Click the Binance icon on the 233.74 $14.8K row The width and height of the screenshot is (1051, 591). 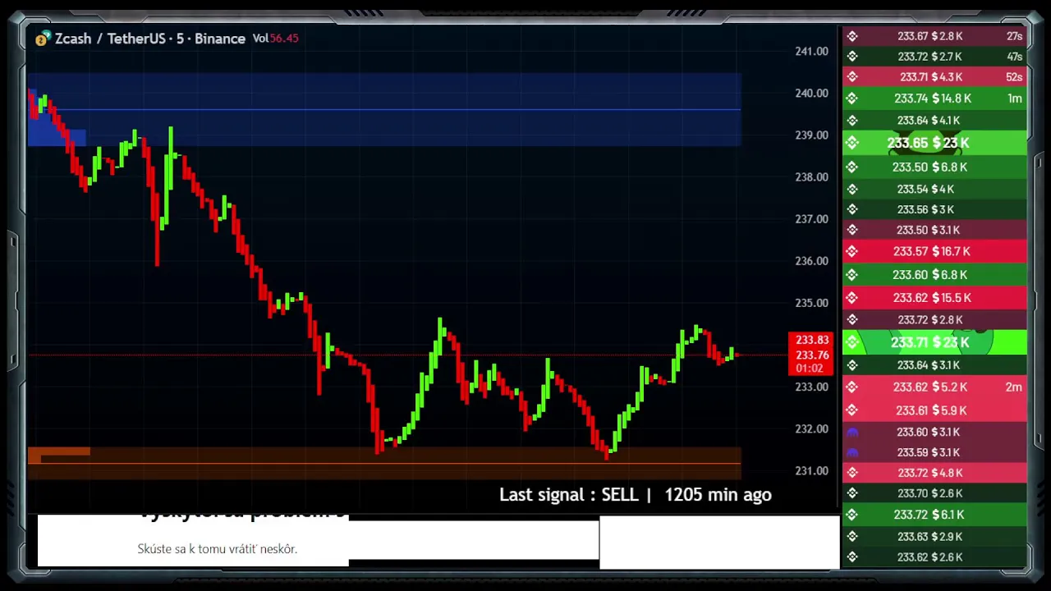pyautogui.click(x=852, y=98)
